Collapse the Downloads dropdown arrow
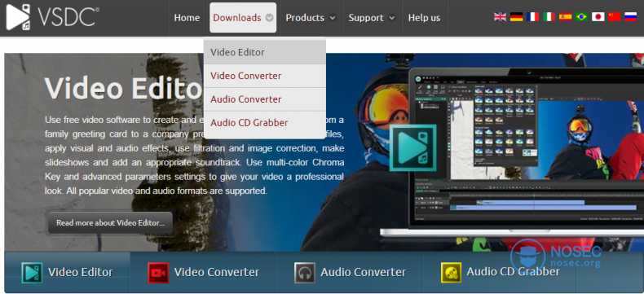The image size is (644, 294). [270, 18]
